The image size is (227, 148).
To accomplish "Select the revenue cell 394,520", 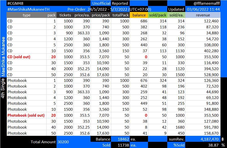I will coord(203,69).
